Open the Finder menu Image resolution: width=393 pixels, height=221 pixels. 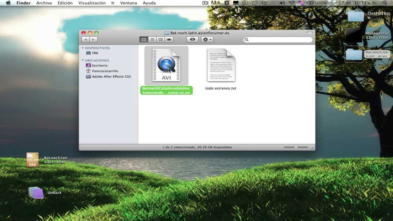(x=23, y=3)
